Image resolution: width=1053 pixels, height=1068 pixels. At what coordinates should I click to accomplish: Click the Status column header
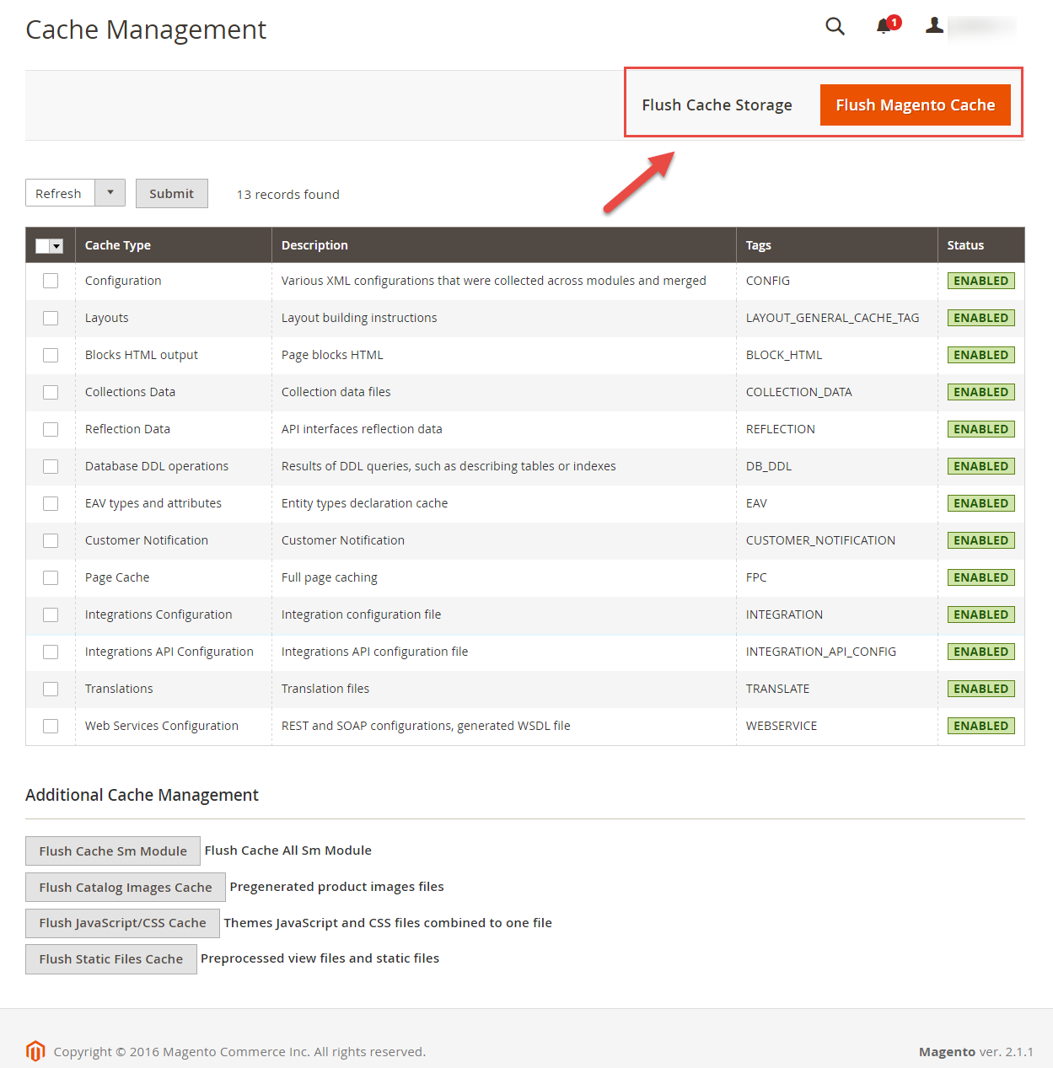[x=965, y=245]
